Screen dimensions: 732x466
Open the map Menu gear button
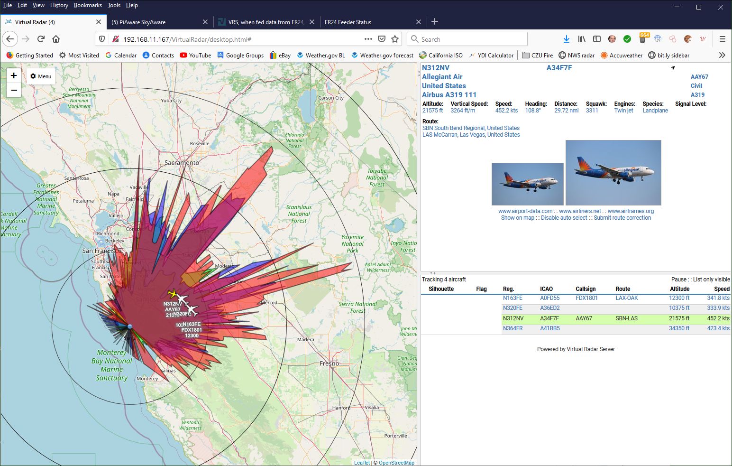point(41,76)
